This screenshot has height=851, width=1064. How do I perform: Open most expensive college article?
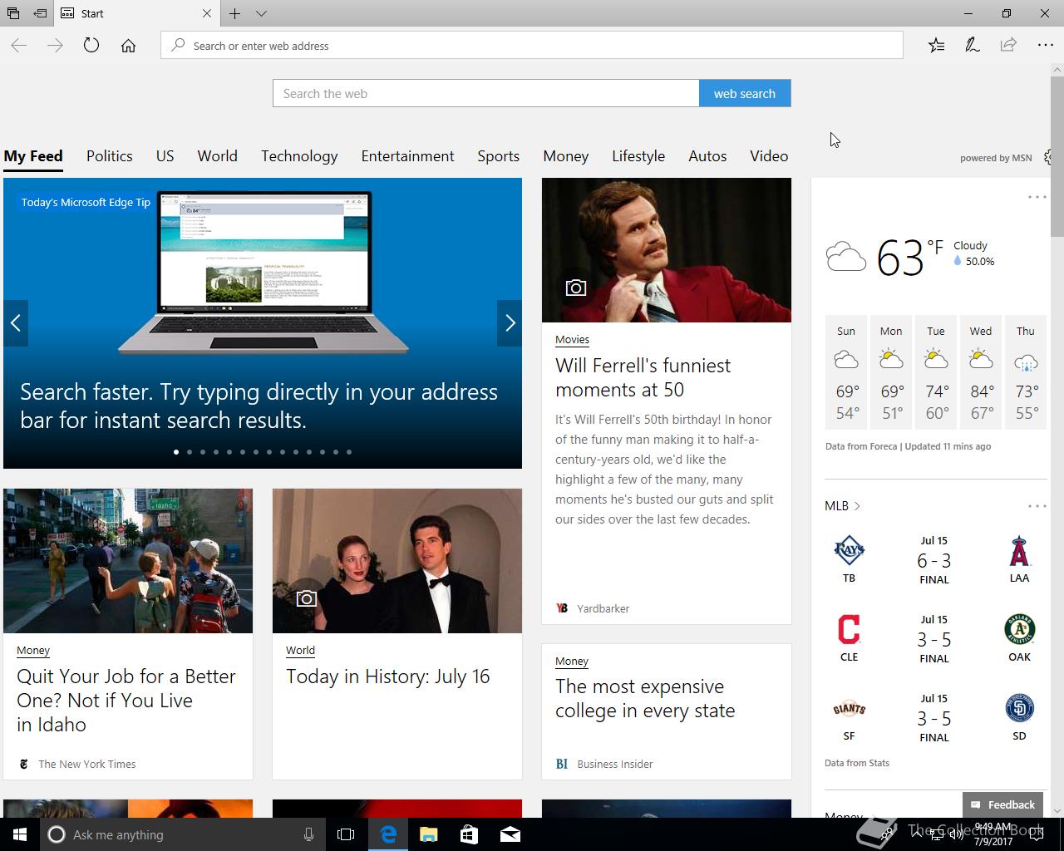pyautogui.click(x=645, y=698)
